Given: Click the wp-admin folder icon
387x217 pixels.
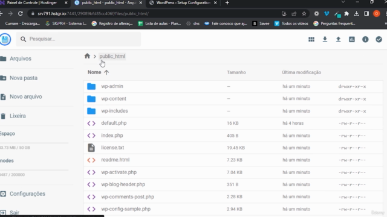Looking at the screenshot, I should click(91, 86).
